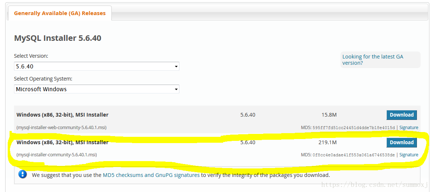432x192 pixels.
Task: Select MD5 hash 595ff7fd51cc24451d4dde7b18e4015d
Action: point(354,128)
